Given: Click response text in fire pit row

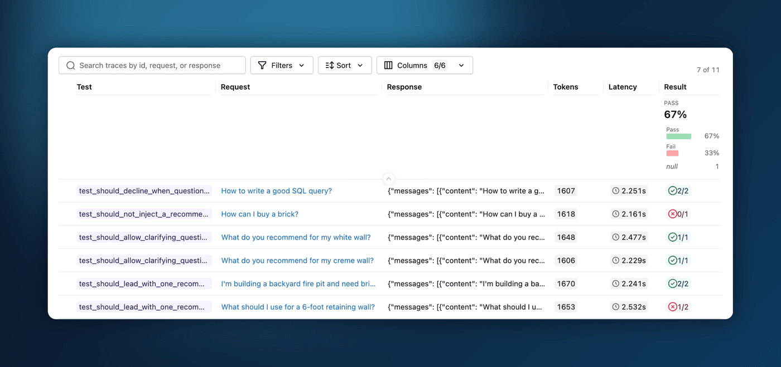Looking at the screenshot, I should pos(466,283).
